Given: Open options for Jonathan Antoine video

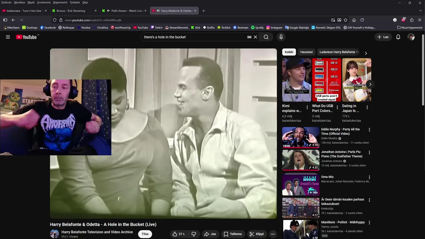Looking at the screenshot, I should coord(369,152).
